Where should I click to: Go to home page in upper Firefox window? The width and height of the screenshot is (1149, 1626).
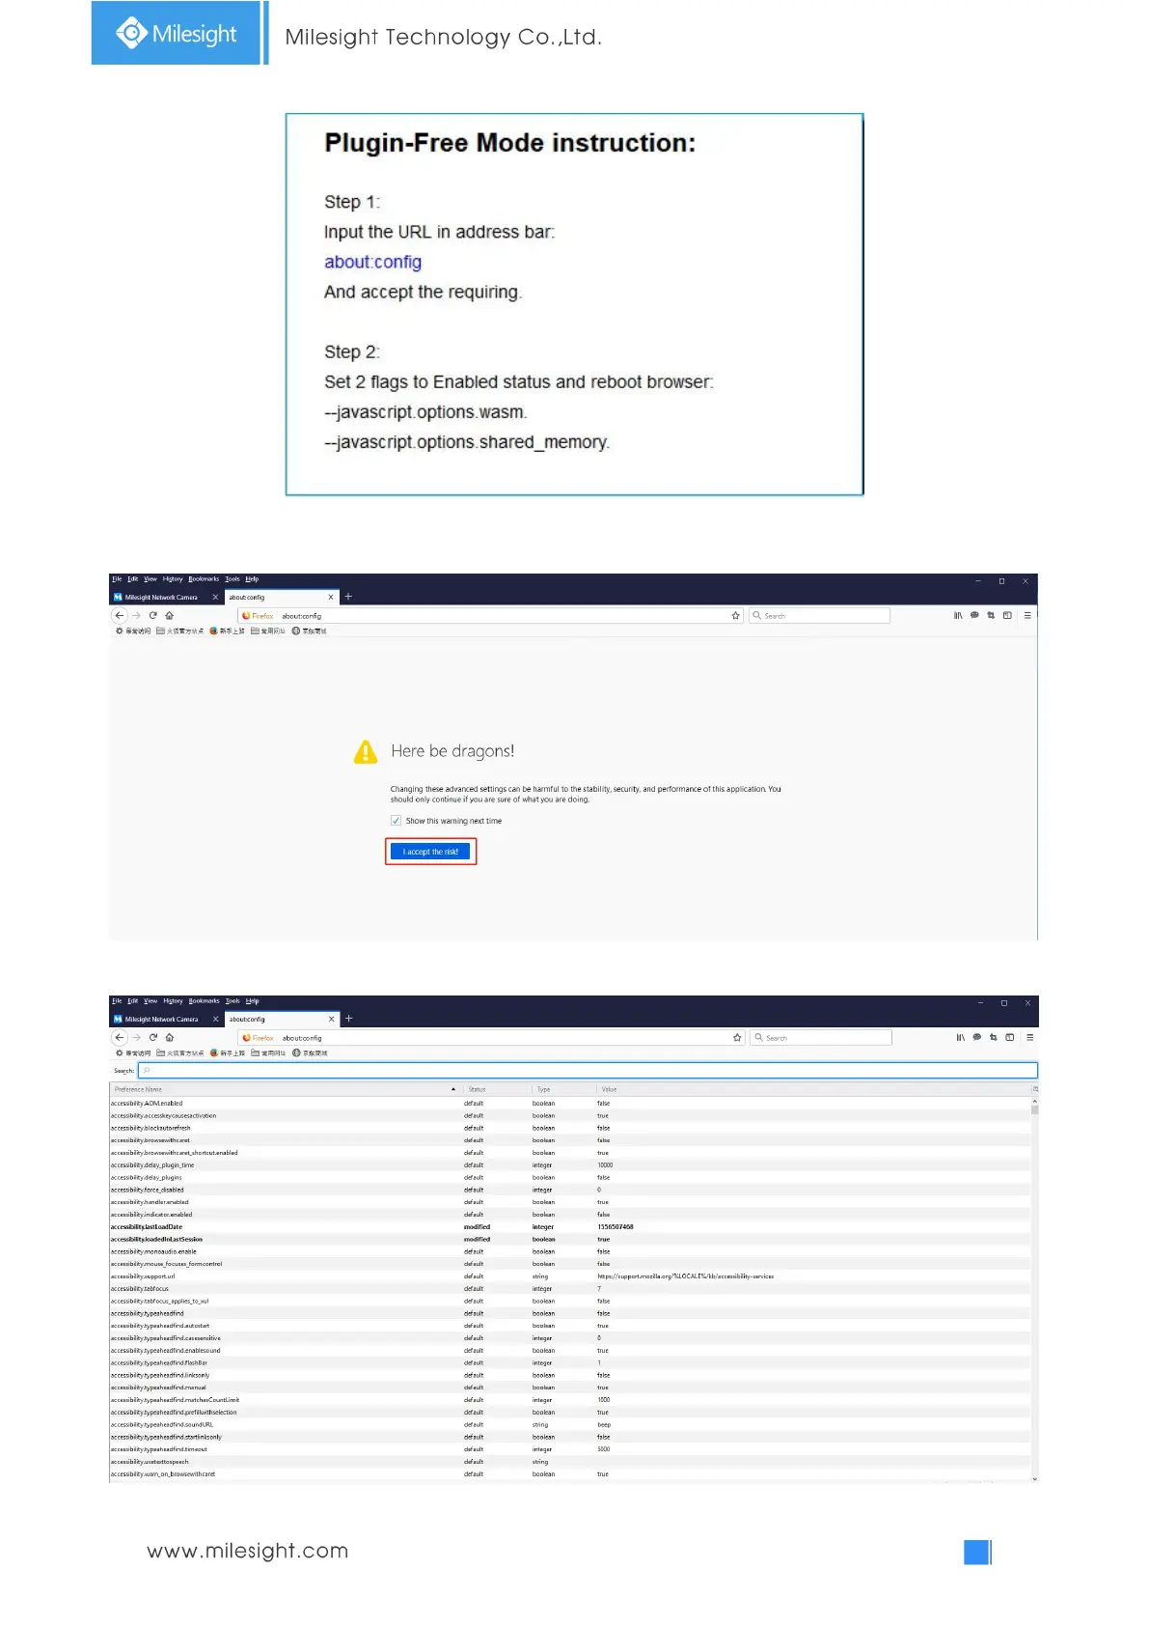(170, 615)
